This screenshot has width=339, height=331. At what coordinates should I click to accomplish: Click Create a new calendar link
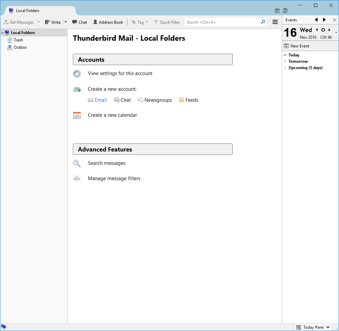pyautogui.click(x=112, y=115)
